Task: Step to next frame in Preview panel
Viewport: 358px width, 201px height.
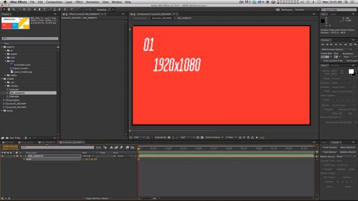Action: 336,45
